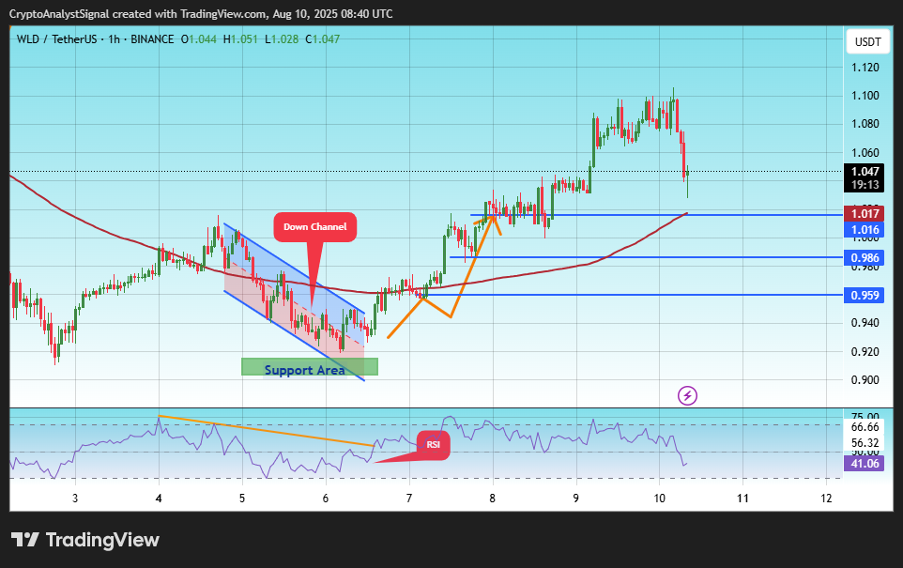Click the 0.920 price scale label
The image size is (903, 568).
pos(865,351)
